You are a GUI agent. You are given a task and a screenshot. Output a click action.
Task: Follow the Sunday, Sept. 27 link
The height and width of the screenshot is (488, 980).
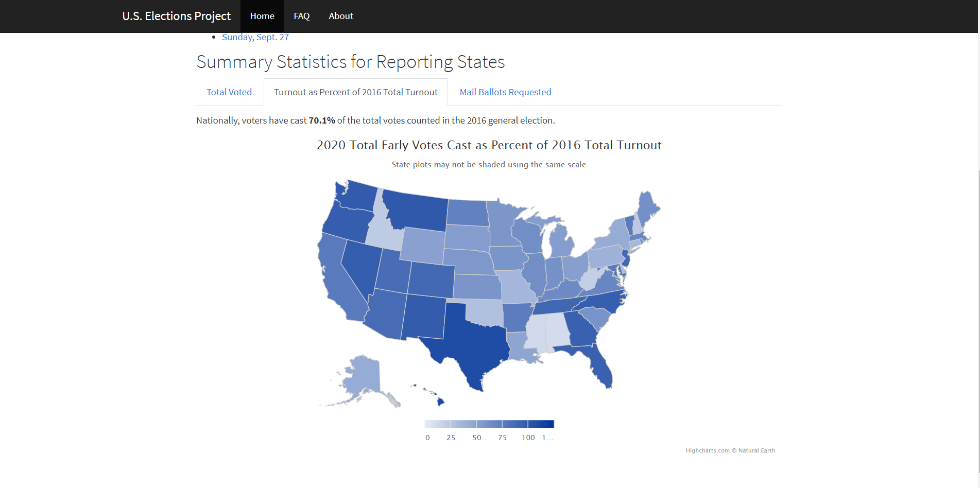(x=255, y=37)
